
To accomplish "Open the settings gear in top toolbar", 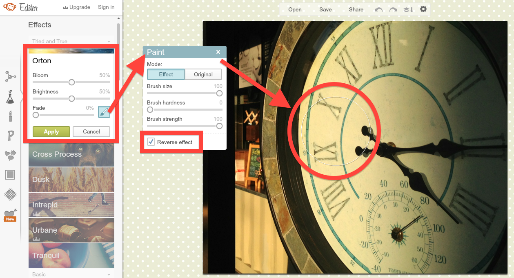I will (x=423, y=9).
